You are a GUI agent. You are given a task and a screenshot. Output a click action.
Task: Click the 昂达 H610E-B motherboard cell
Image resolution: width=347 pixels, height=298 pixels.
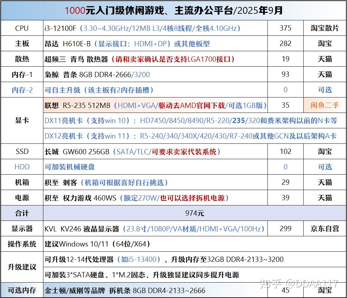155,44
